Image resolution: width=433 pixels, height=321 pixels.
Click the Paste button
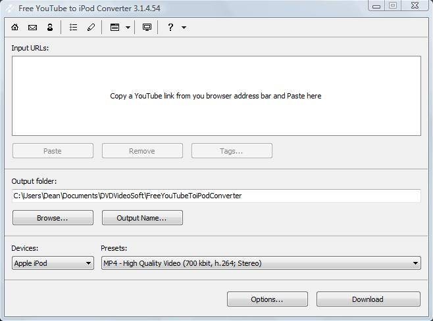pyautogui.click(x=53, y=151)
